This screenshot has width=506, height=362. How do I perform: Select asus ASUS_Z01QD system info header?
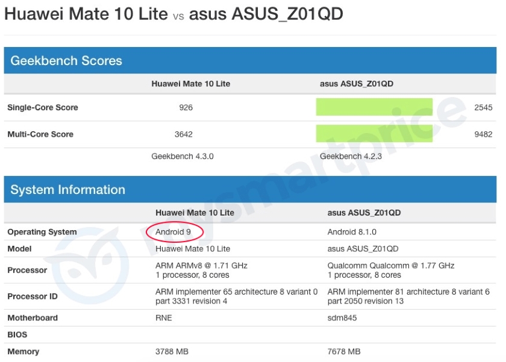(x=364, y=213)
